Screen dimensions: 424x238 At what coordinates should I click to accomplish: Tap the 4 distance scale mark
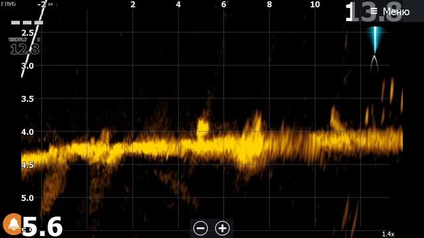pyautogui.click(x=178, y=5)
